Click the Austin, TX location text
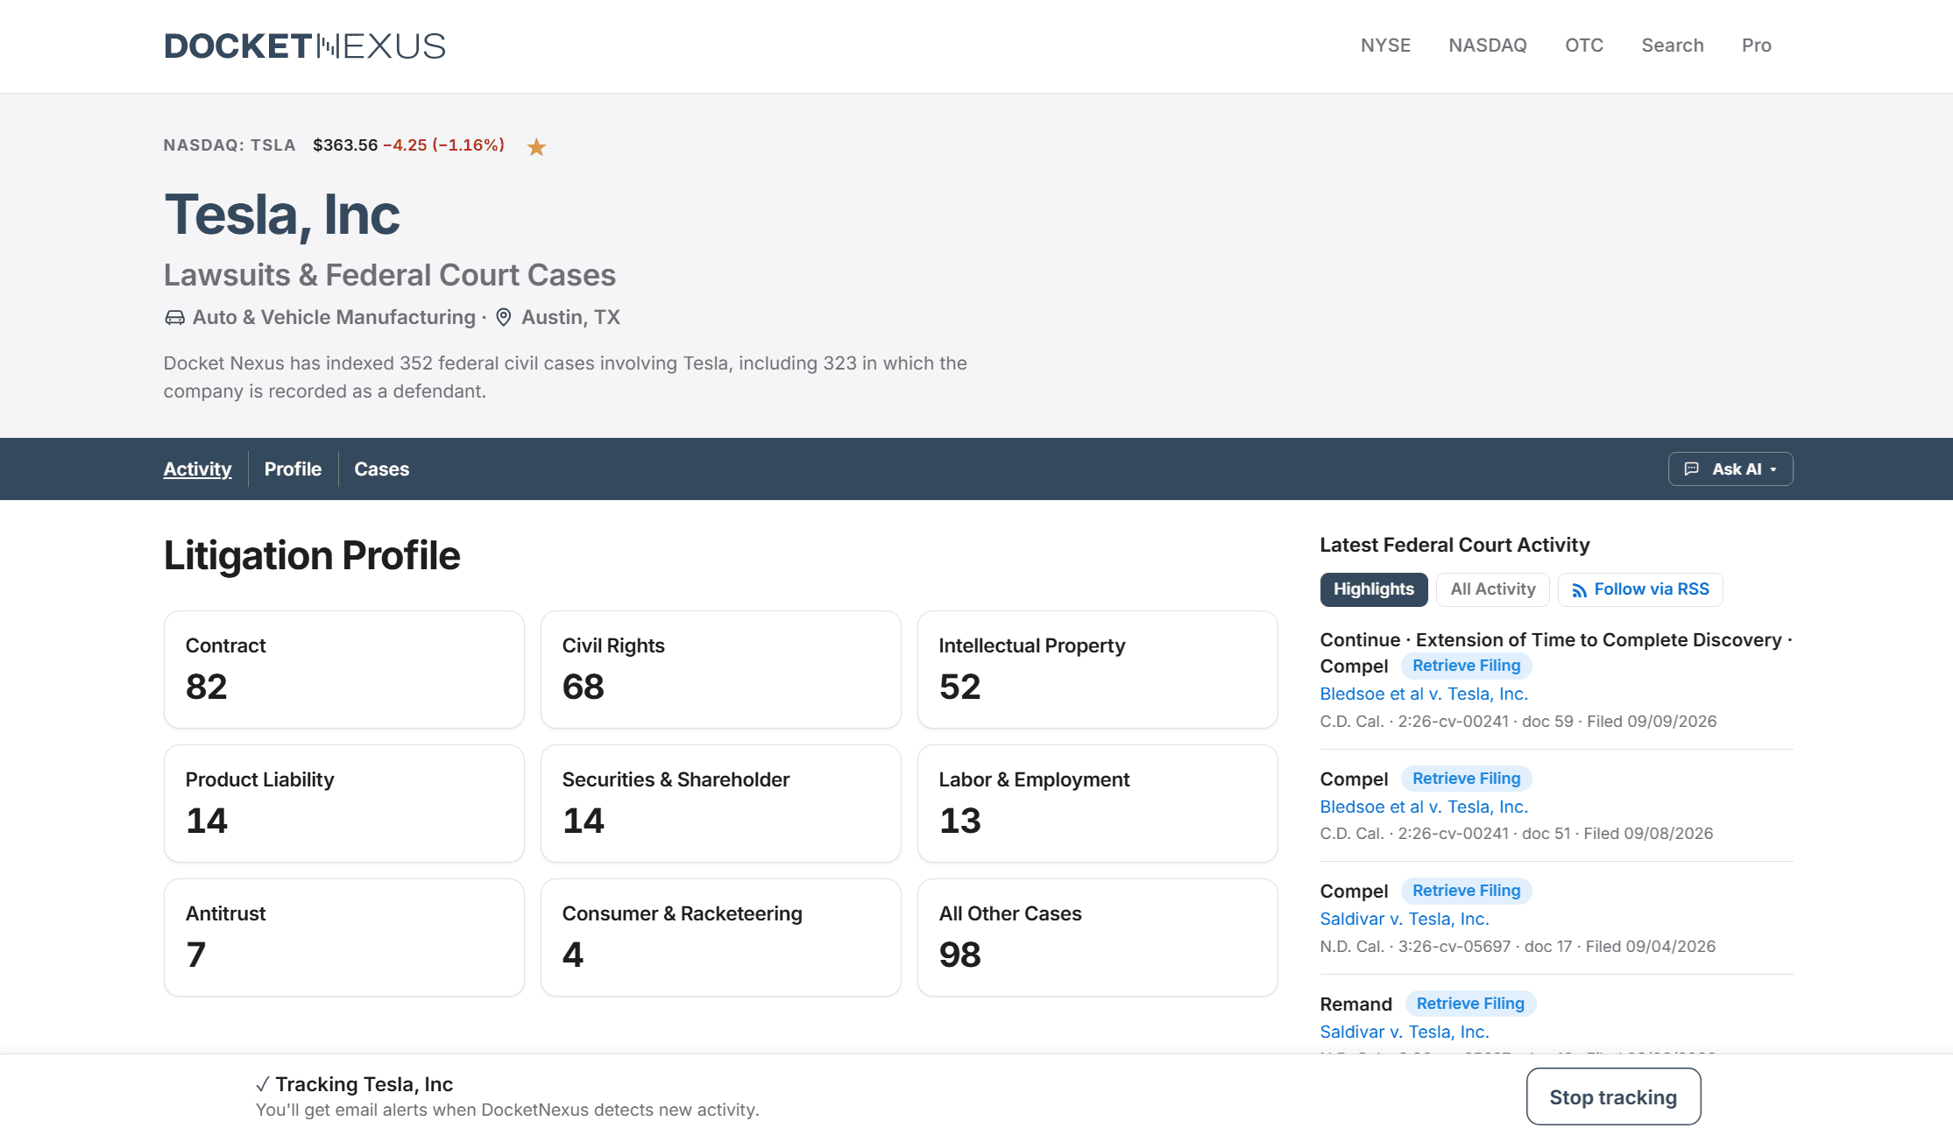This screenshot has height=1135, width=1953. pyautogui.click(x=570, y=317)
